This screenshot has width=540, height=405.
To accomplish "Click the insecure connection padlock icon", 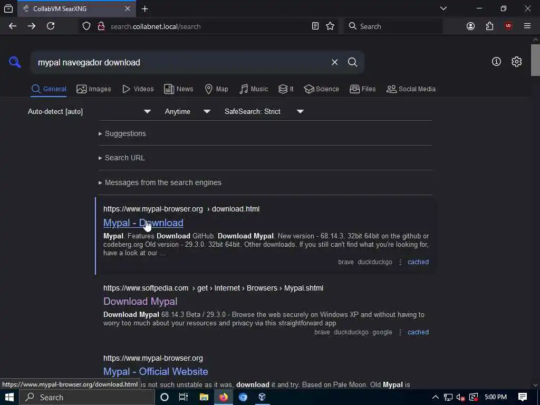I will pos(101,26).
